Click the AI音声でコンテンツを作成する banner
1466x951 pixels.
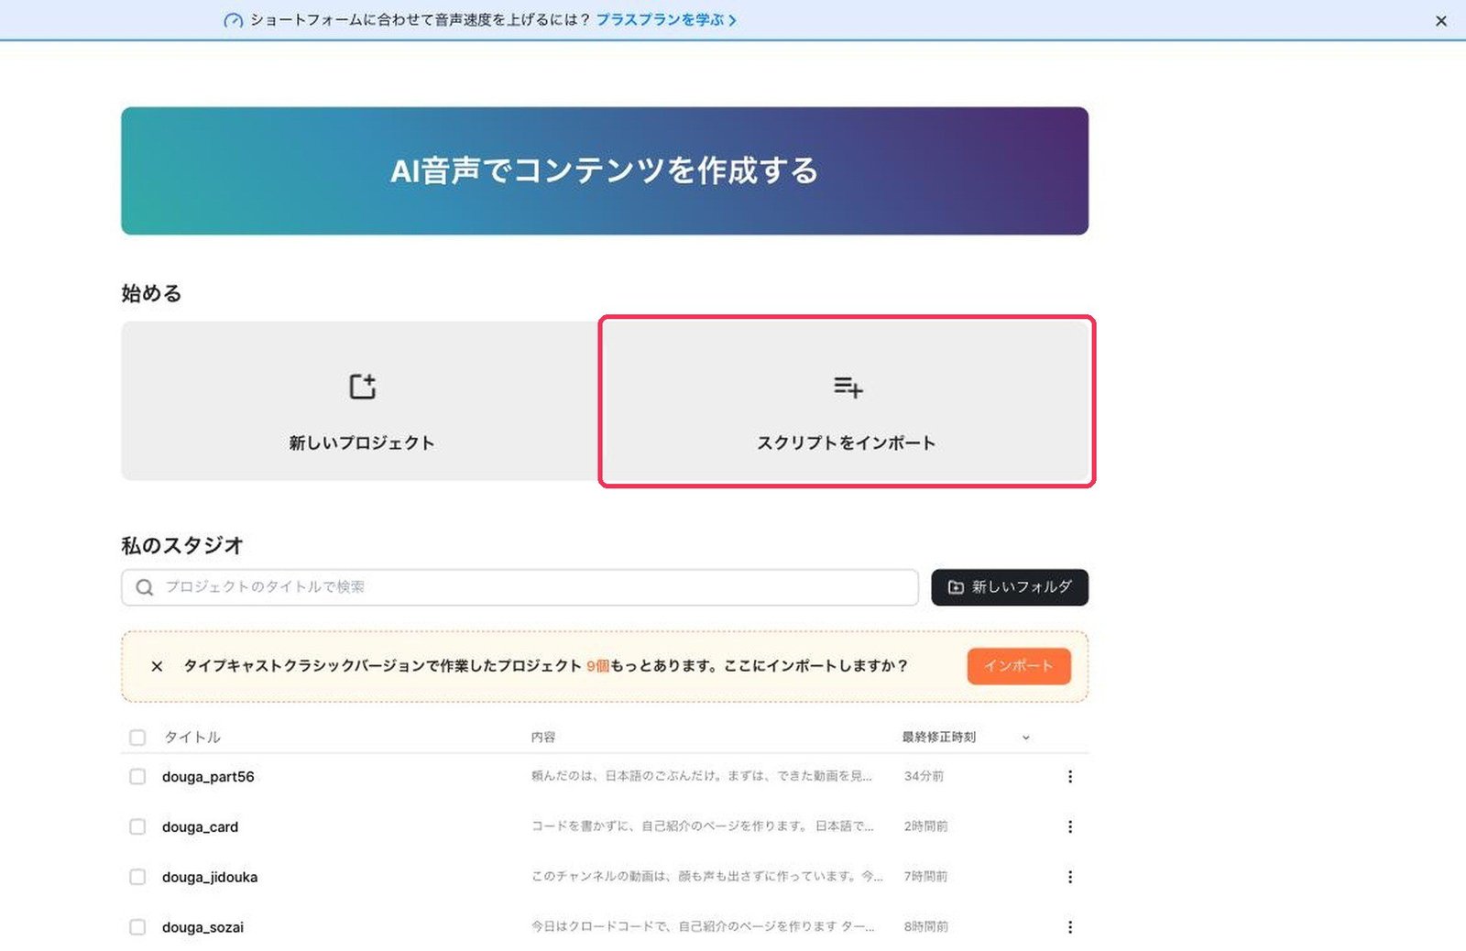coord(605,171)
